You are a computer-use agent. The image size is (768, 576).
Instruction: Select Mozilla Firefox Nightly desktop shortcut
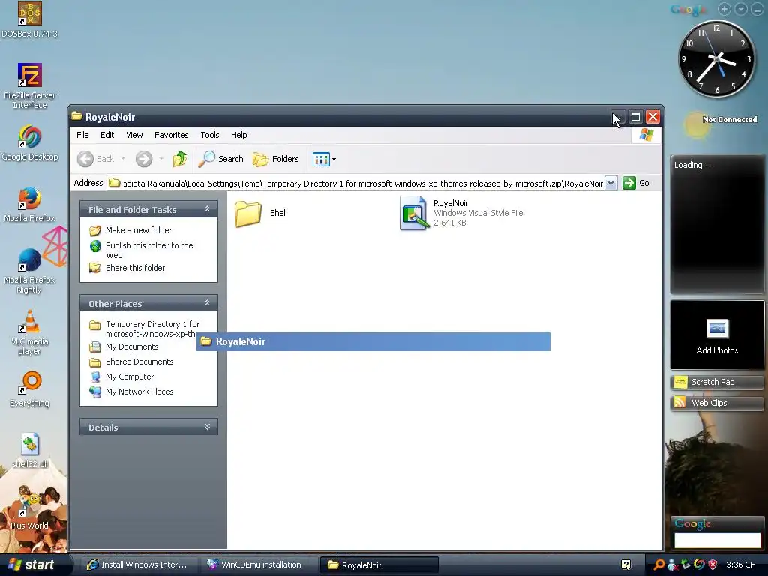(x=29, y=271)
